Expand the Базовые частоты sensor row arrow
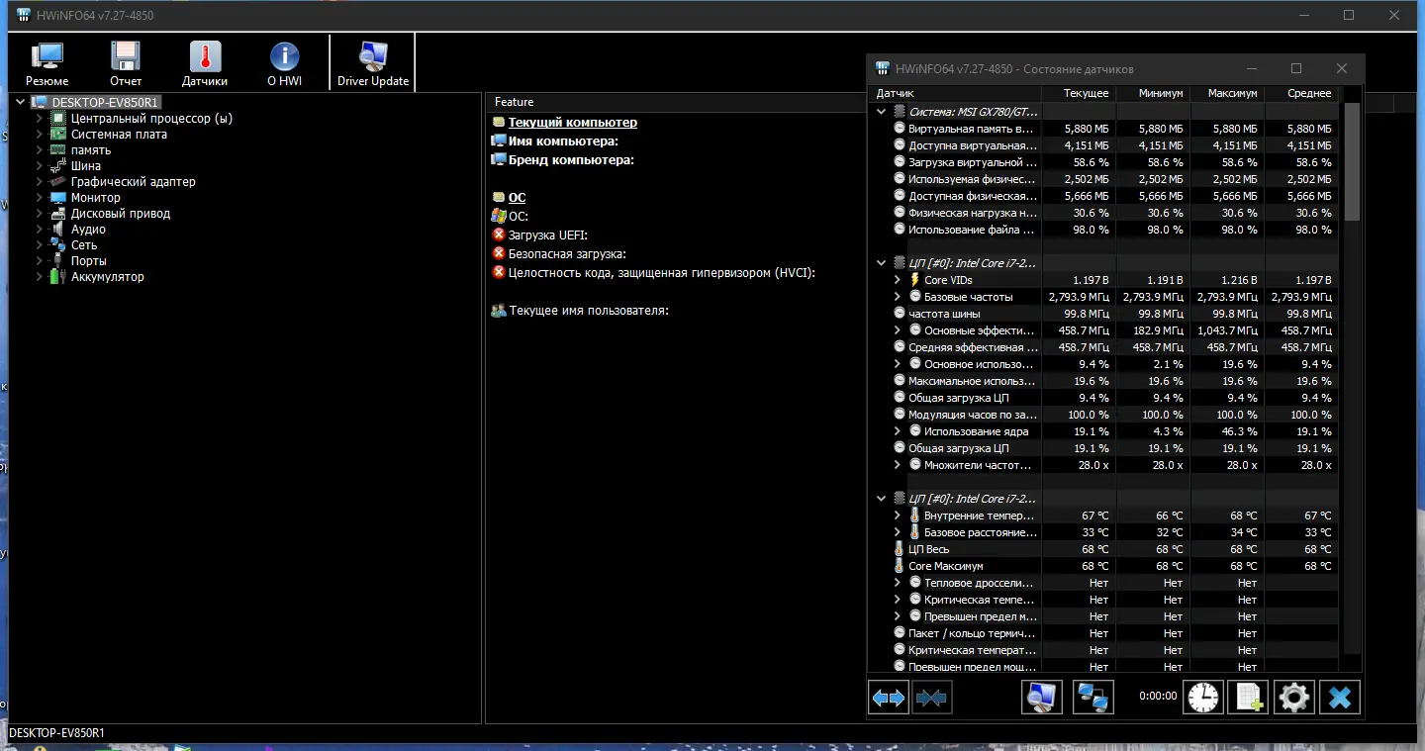Viewport: 1425px width, 751px height. tap(898, 297)
